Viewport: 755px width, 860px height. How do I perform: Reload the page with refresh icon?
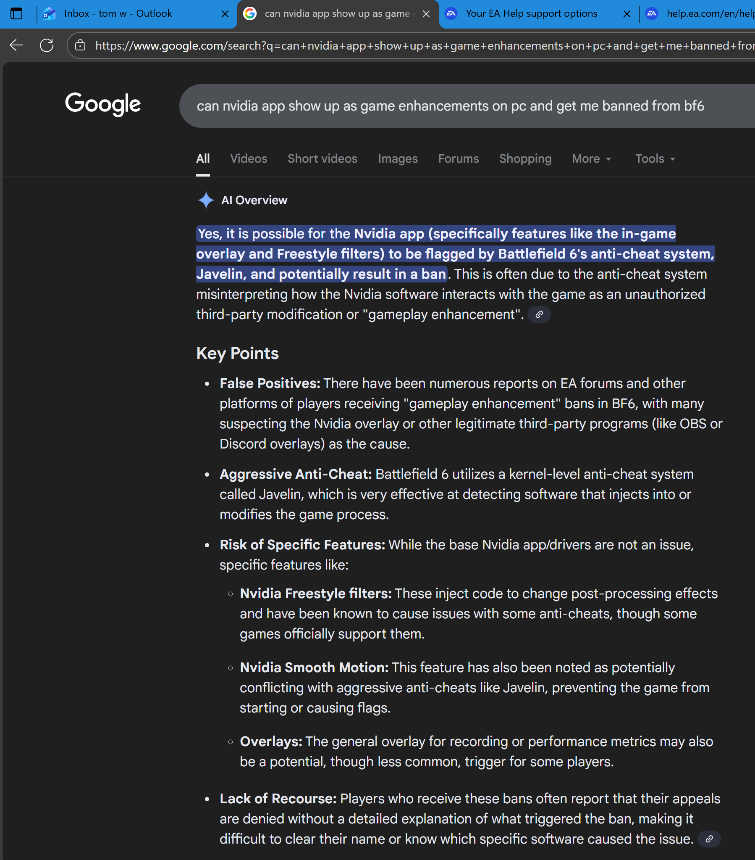47,45
